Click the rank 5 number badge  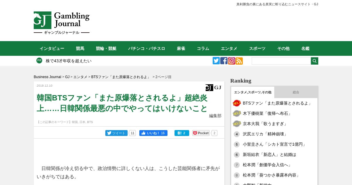[237, 144]
